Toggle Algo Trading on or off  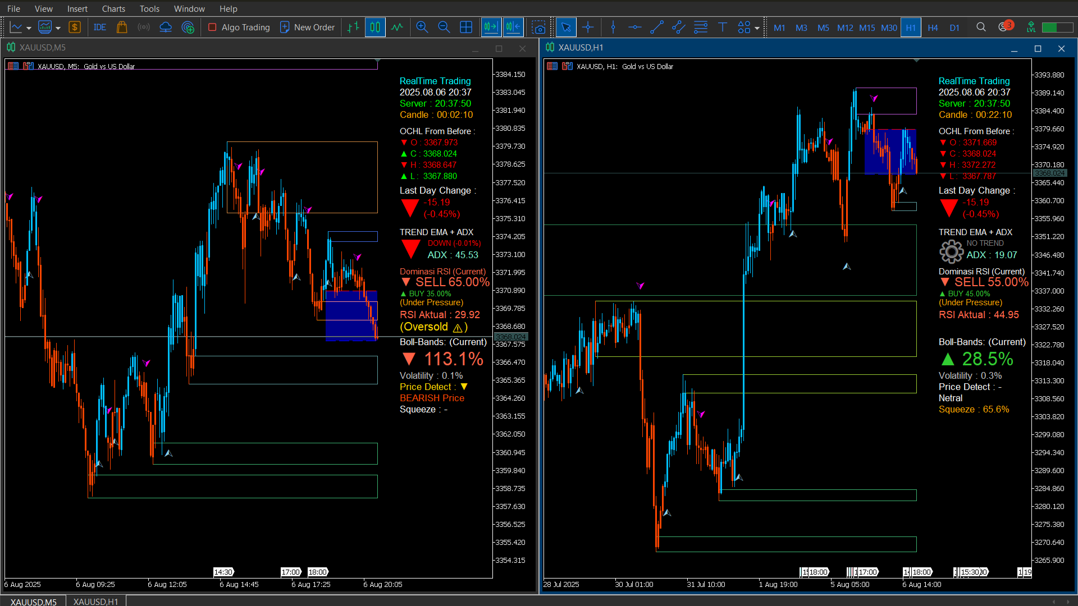[239, 27]
